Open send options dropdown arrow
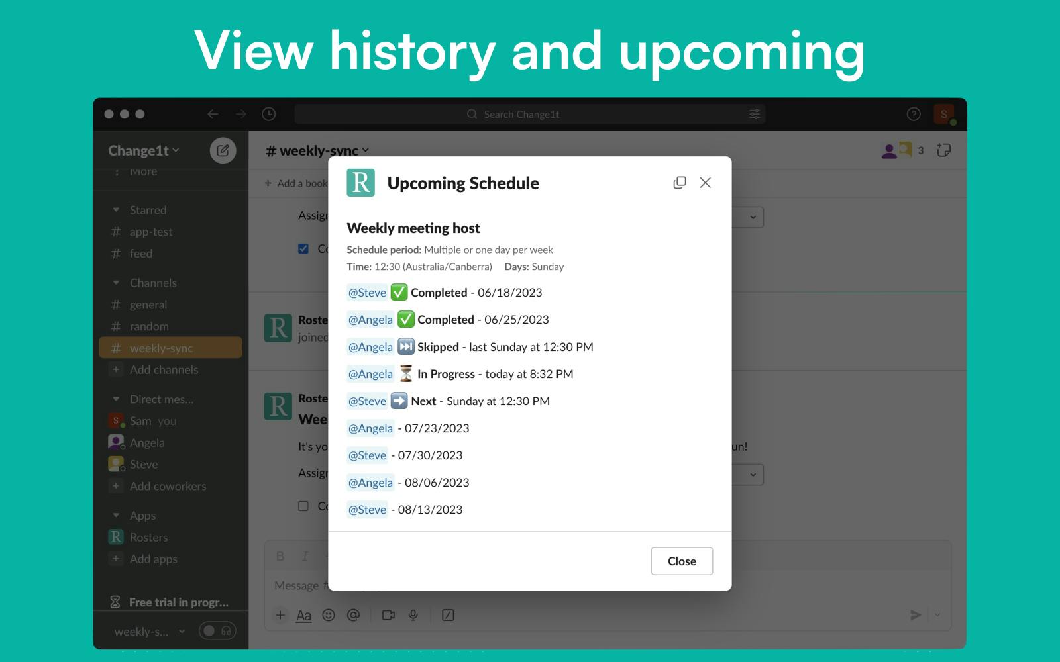1060x662 pixels. pyautogui.click(x=937, y=615)
